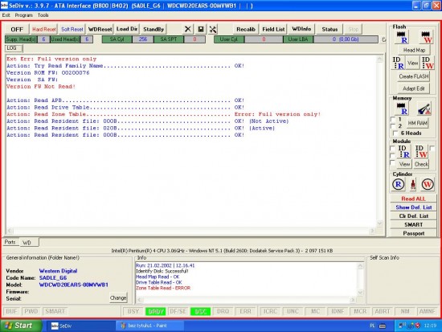Click the Soft Reset button
This screenshot has height=332, width=442.
[72, 29]
